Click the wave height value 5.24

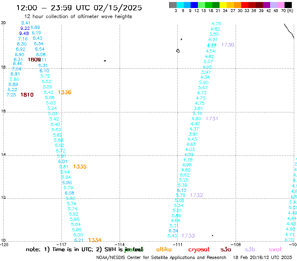52,108
